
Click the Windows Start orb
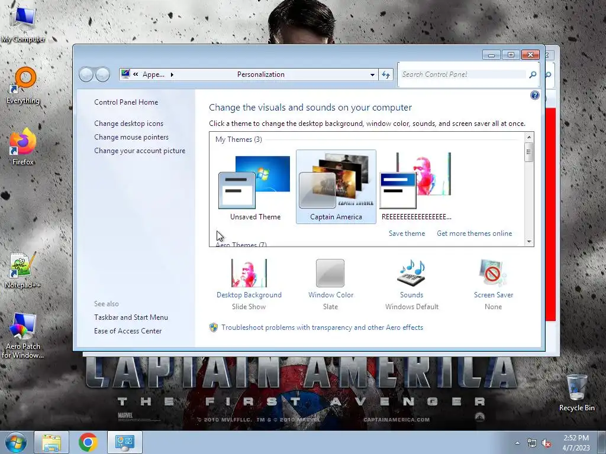click(16, 442)
